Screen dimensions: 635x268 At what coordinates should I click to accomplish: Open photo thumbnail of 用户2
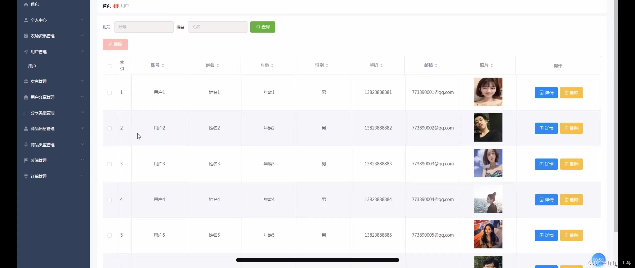[x=488, y=127]
